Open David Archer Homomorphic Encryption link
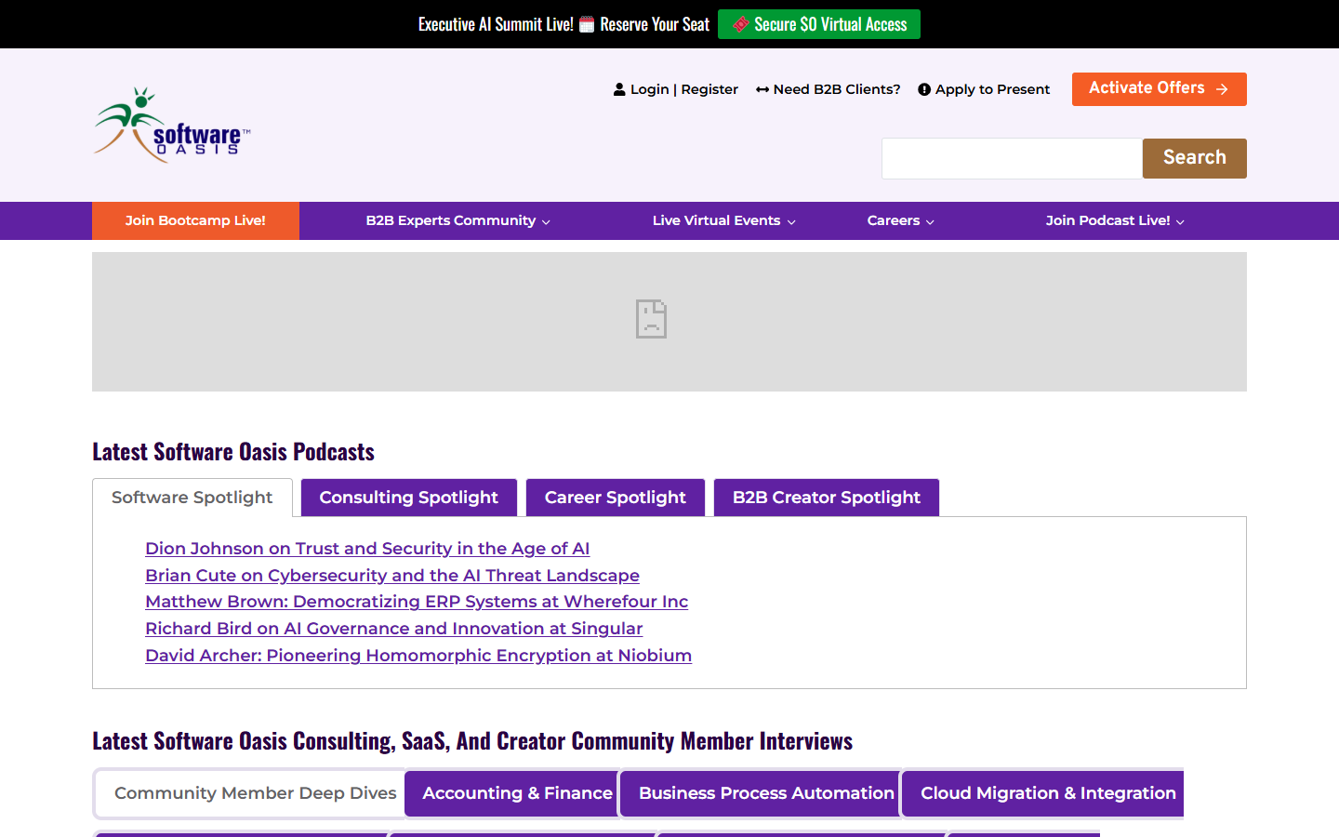This screenshot has width=1339, height=837. point(418,656)
